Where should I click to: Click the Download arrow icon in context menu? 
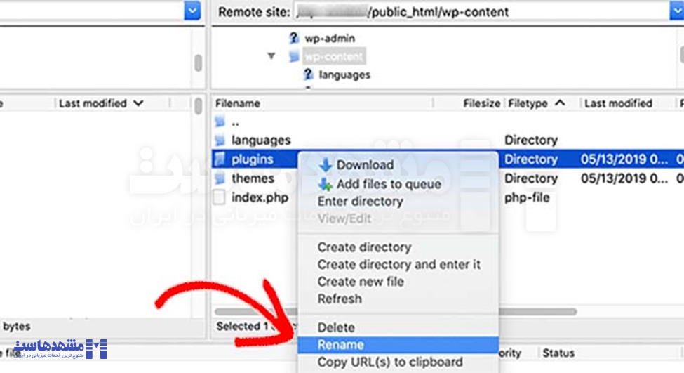tap(326, 165)
